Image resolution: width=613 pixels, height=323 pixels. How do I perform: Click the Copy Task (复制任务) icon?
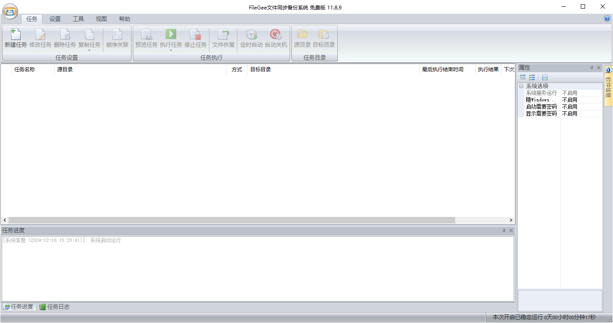pyautogui.click(x=89, y=34)
